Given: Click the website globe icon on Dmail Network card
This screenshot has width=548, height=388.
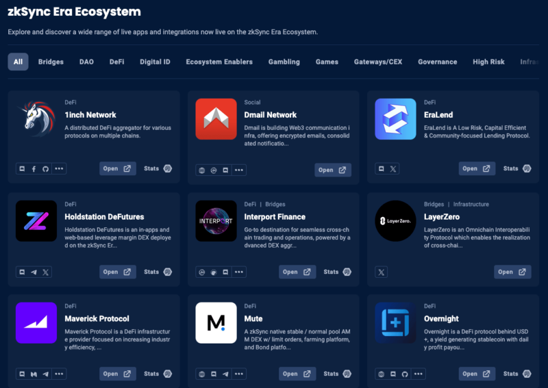Looking at the screenshot, I should pyautogui.click(x=202, y=170).
